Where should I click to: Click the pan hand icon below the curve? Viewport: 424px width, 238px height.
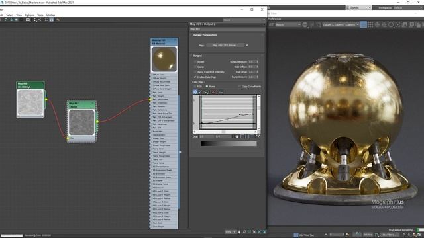coord(237,137)
